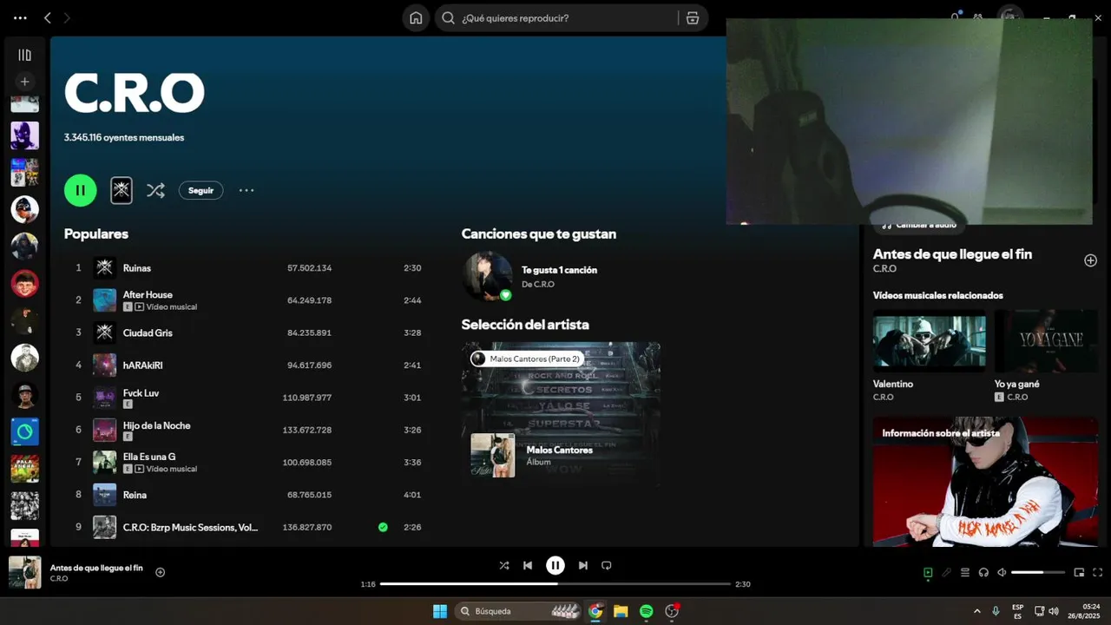Open Ella Es una G music video icon

coord(139,469)
